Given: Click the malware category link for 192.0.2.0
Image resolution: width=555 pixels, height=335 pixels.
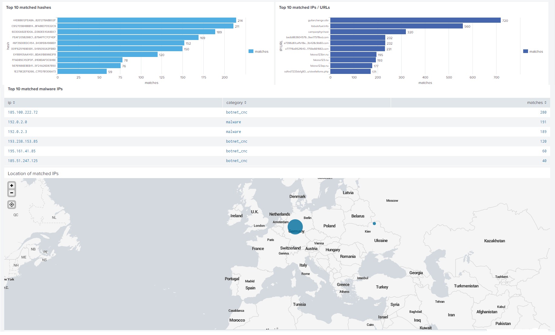Looking at the screenshot, I should coord(233,122).
